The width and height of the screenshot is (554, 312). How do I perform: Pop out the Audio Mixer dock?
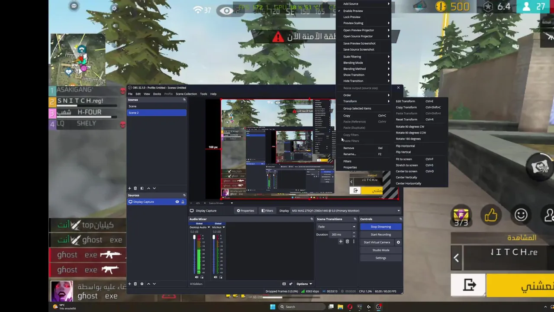point(311,219)
